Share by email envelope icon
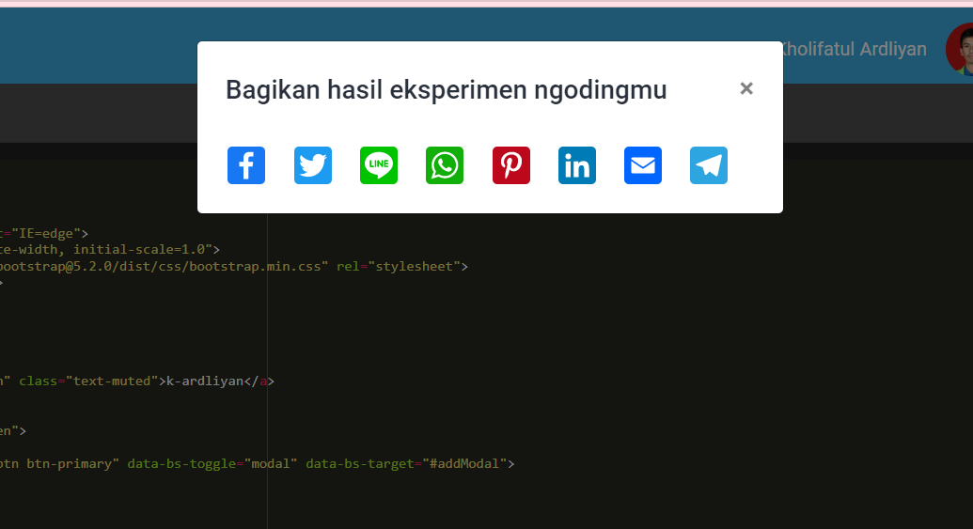Screen dimensions: 973x529 tap(643, 165)
